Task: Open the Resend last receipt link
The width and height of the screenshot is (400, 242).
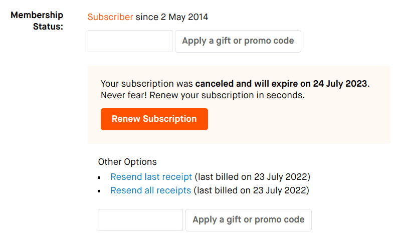Action: (151, 177)
